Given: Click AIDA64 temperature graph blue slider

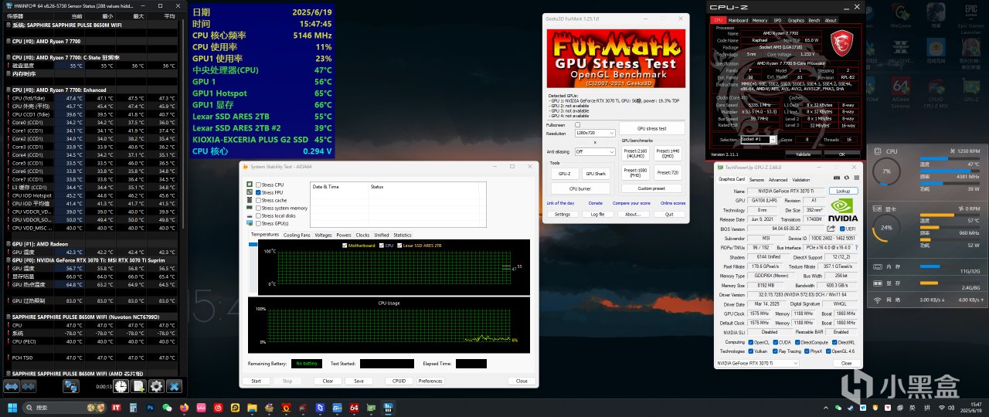Looking at the screenshot, I should (255, 245).
